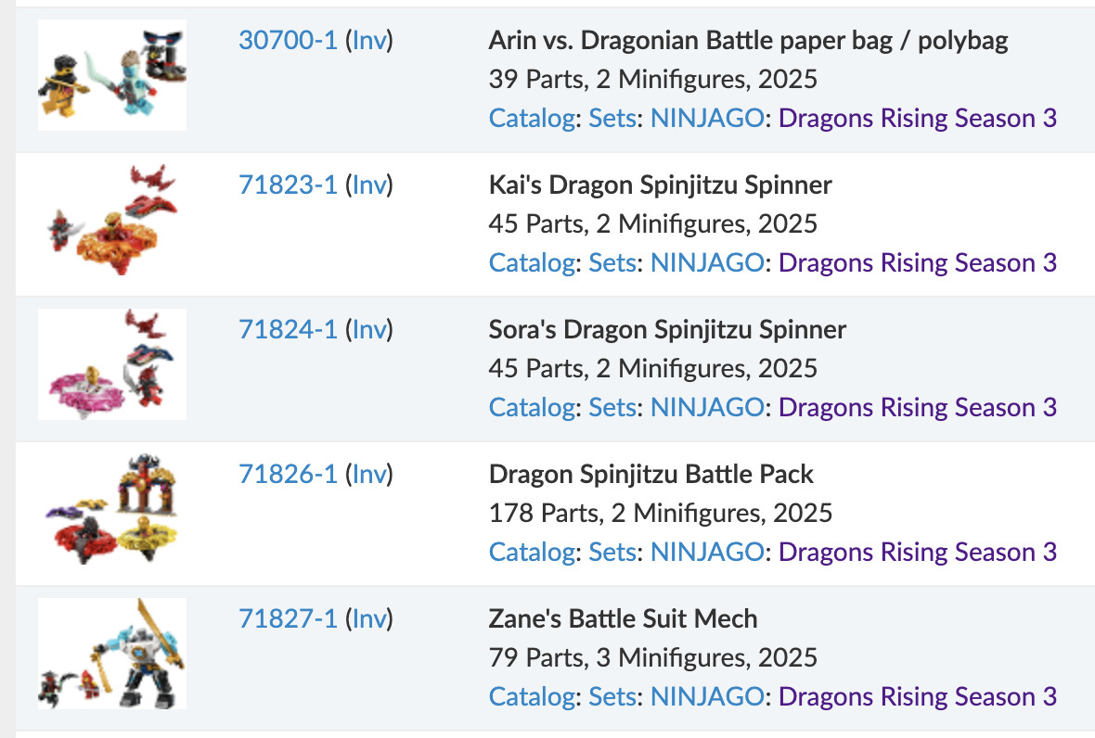Open set 71827-1 details
Screen dimensions: 1095x738
(x=288, y=619)
